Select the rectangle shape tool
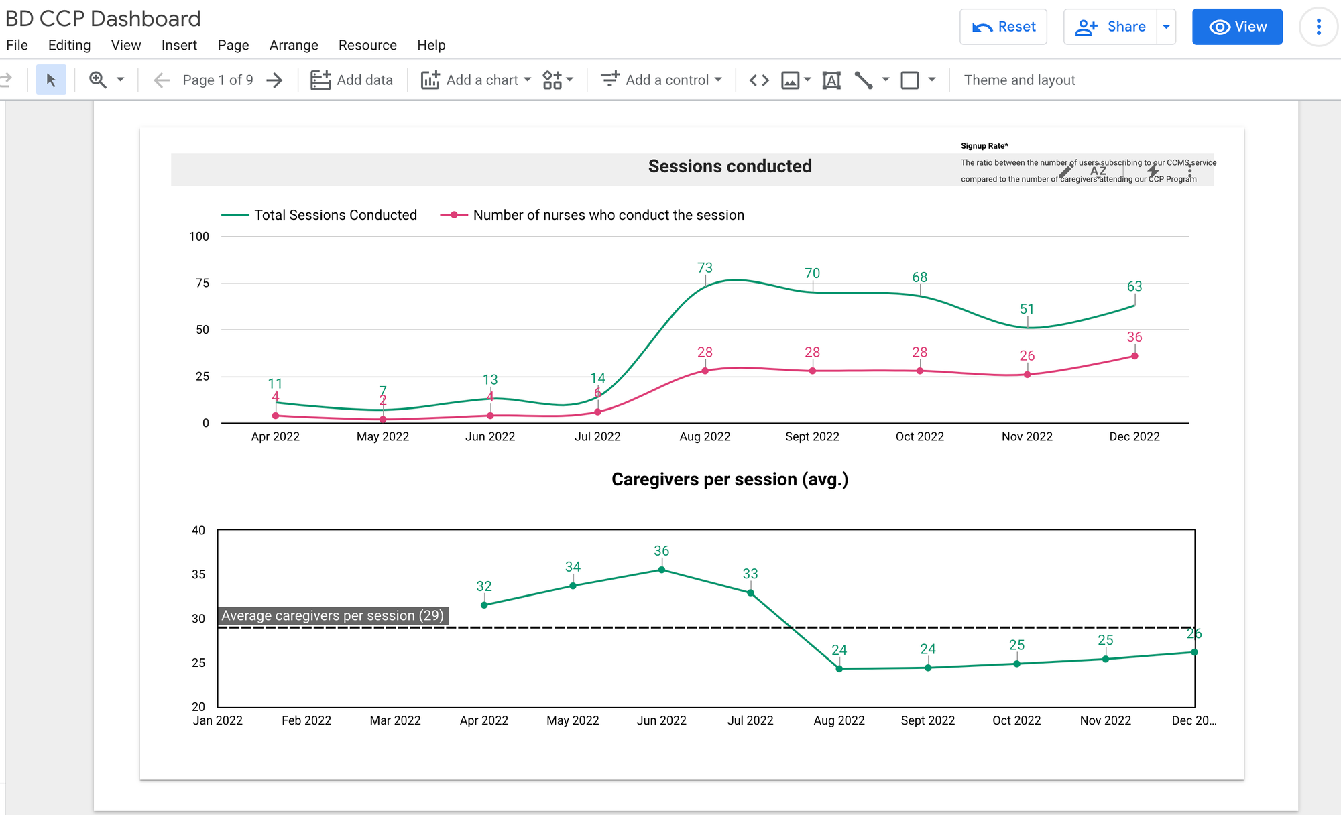 [910, 80]
